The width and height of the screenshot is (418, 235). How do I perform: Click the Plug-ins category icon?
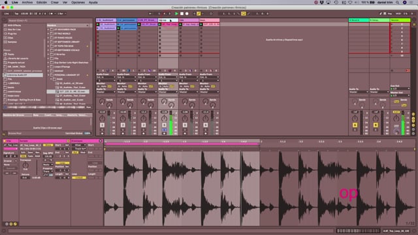5,34
